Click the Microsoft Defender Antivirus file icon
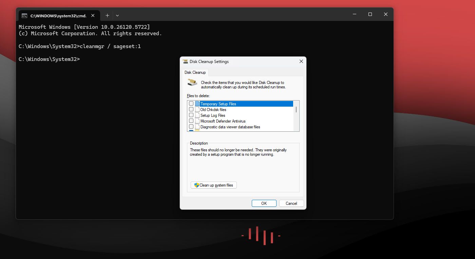 pos(197,121)
